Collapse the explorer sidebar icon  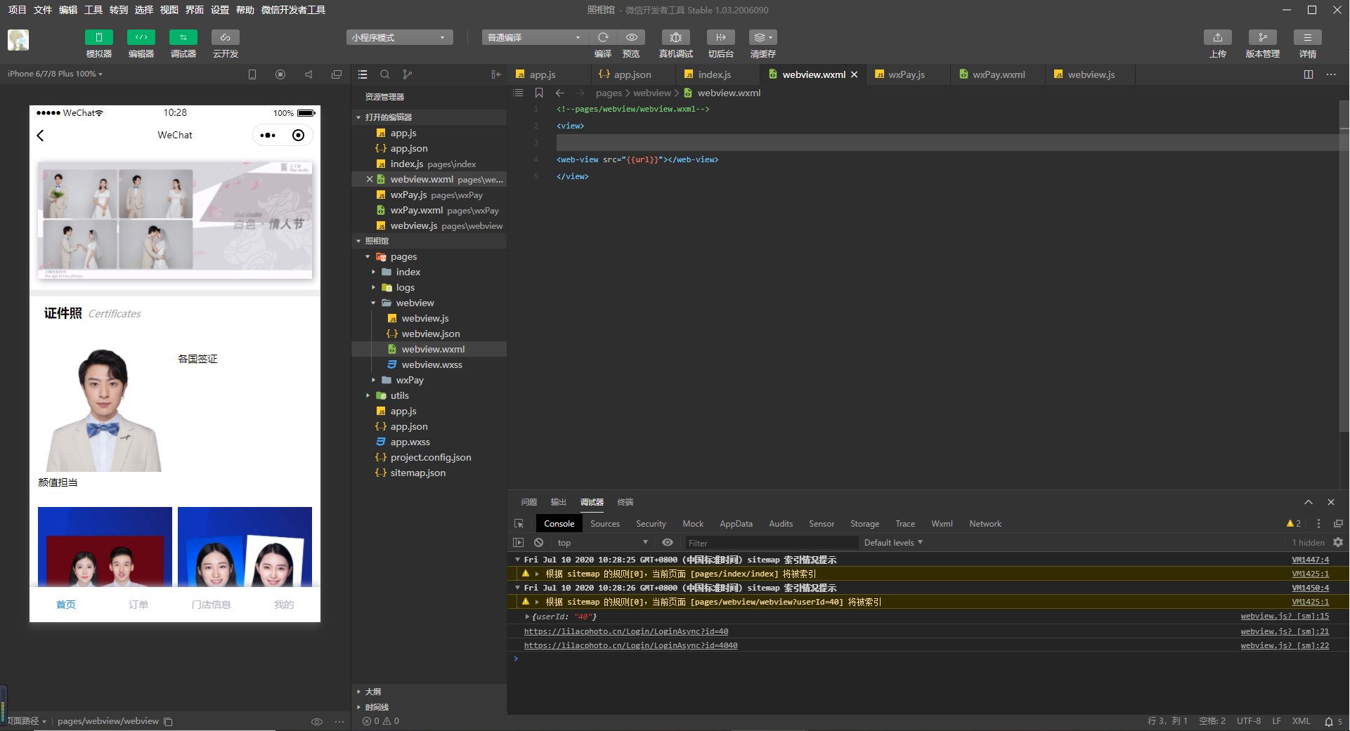[496, 74]
